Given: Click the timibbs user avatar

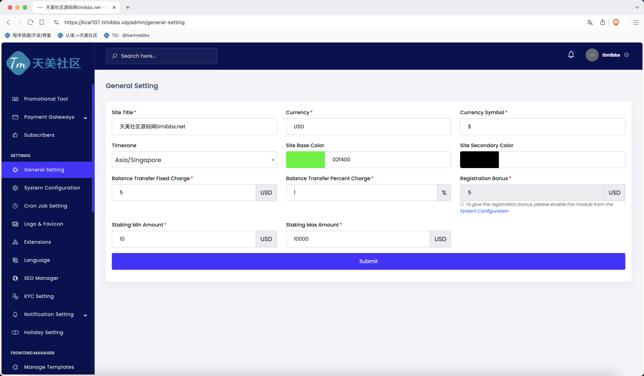Looking at the screenshot, I should click(592, 55).
